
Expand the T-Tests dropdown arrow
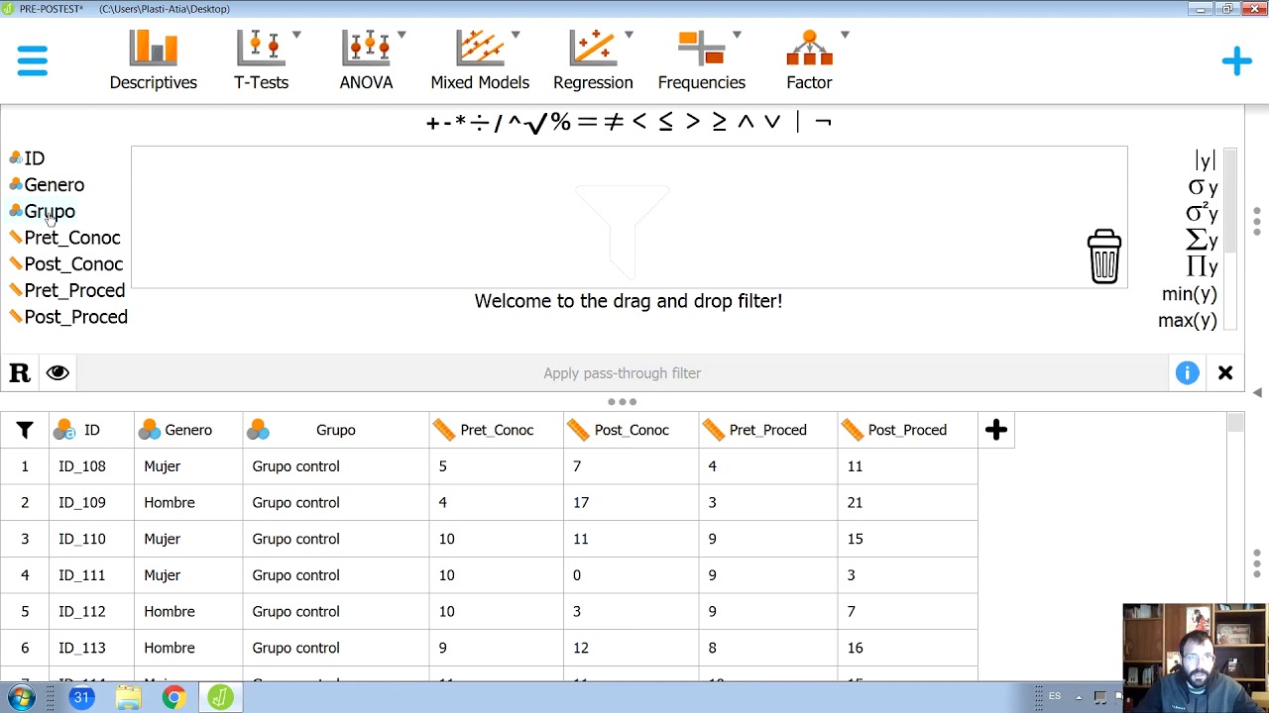click(296, 35)
